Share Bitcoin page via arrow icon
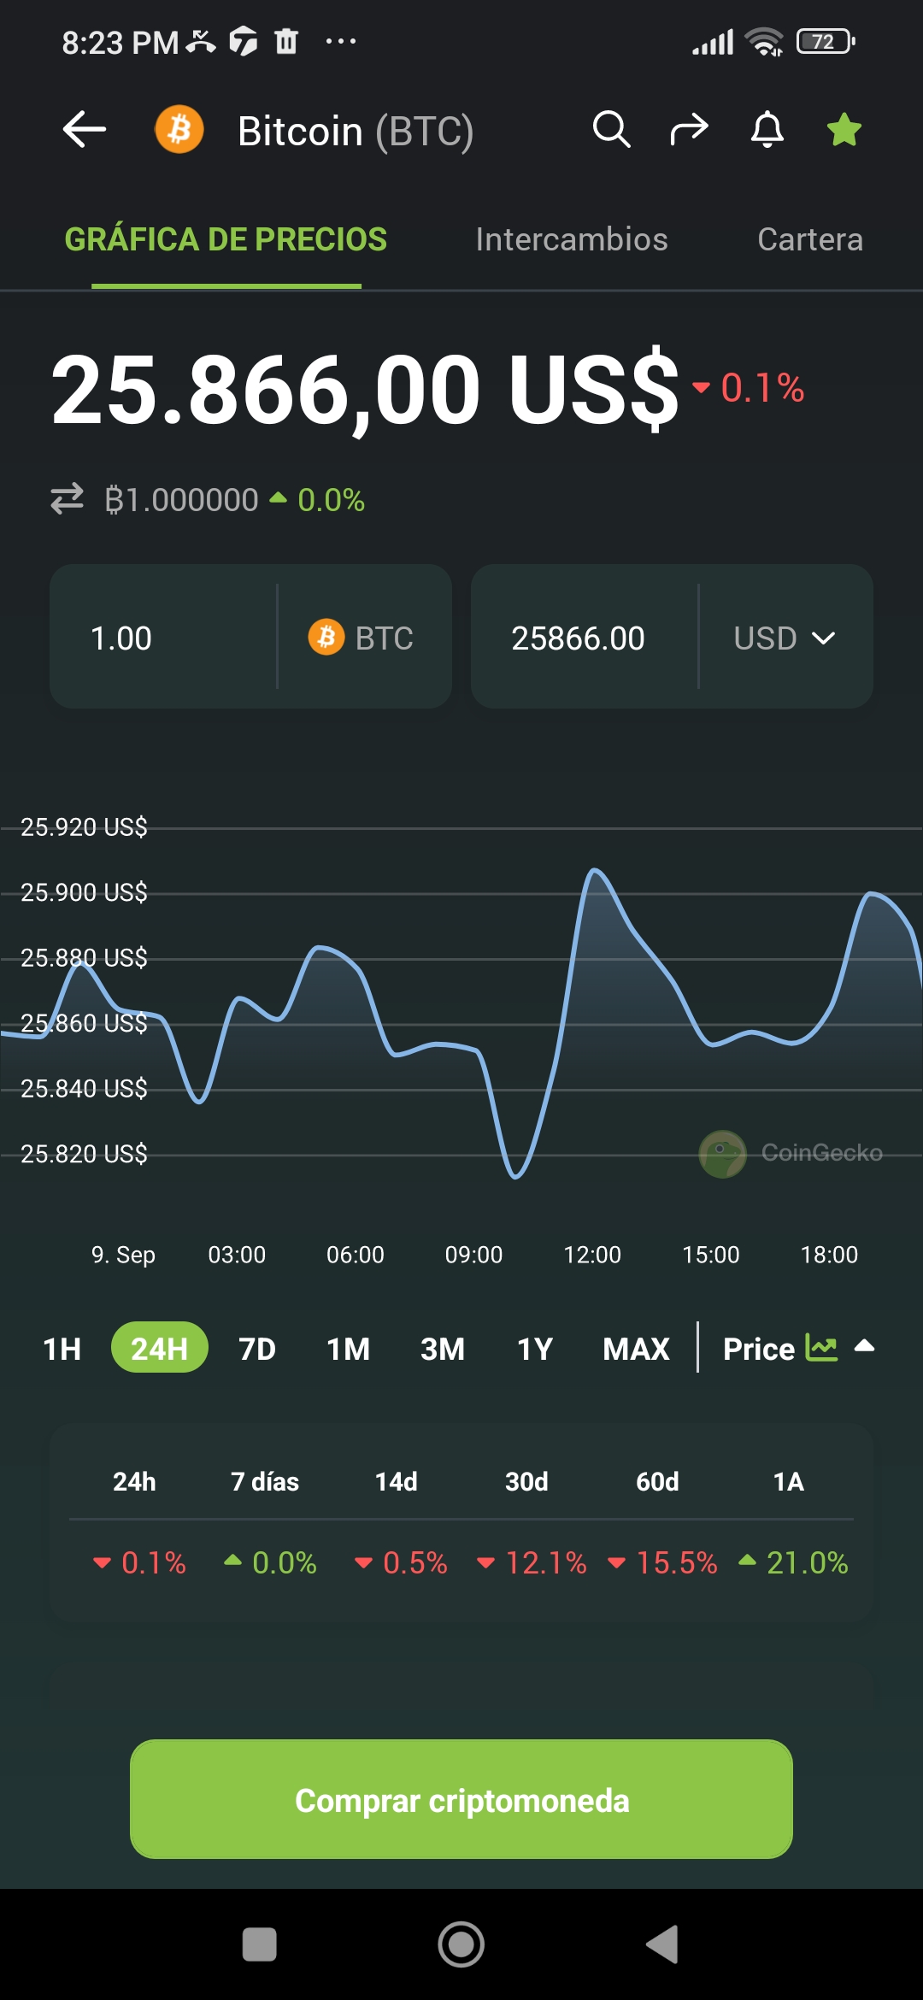 pyautogui.click(x=690, y=130)
